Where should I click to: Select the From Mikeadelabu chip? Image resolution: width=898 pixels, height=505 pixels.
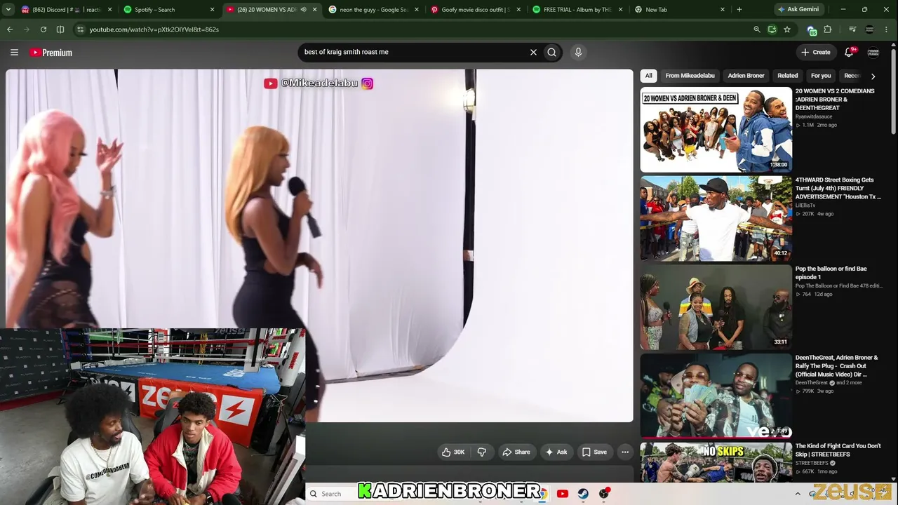click(x=690, y=76)
